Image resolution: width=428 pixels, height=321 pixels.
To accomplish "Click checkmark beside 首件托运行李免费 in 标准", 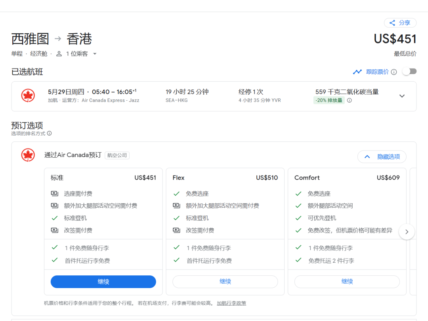I will pyautogui.click(x=55, y=260).
